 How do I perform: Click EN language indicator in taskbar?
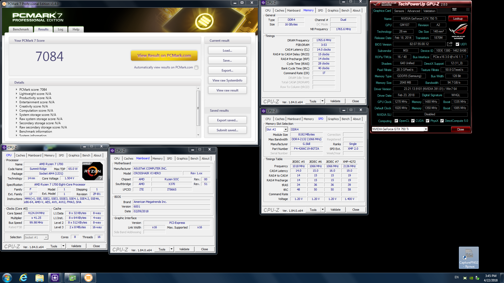456,277
